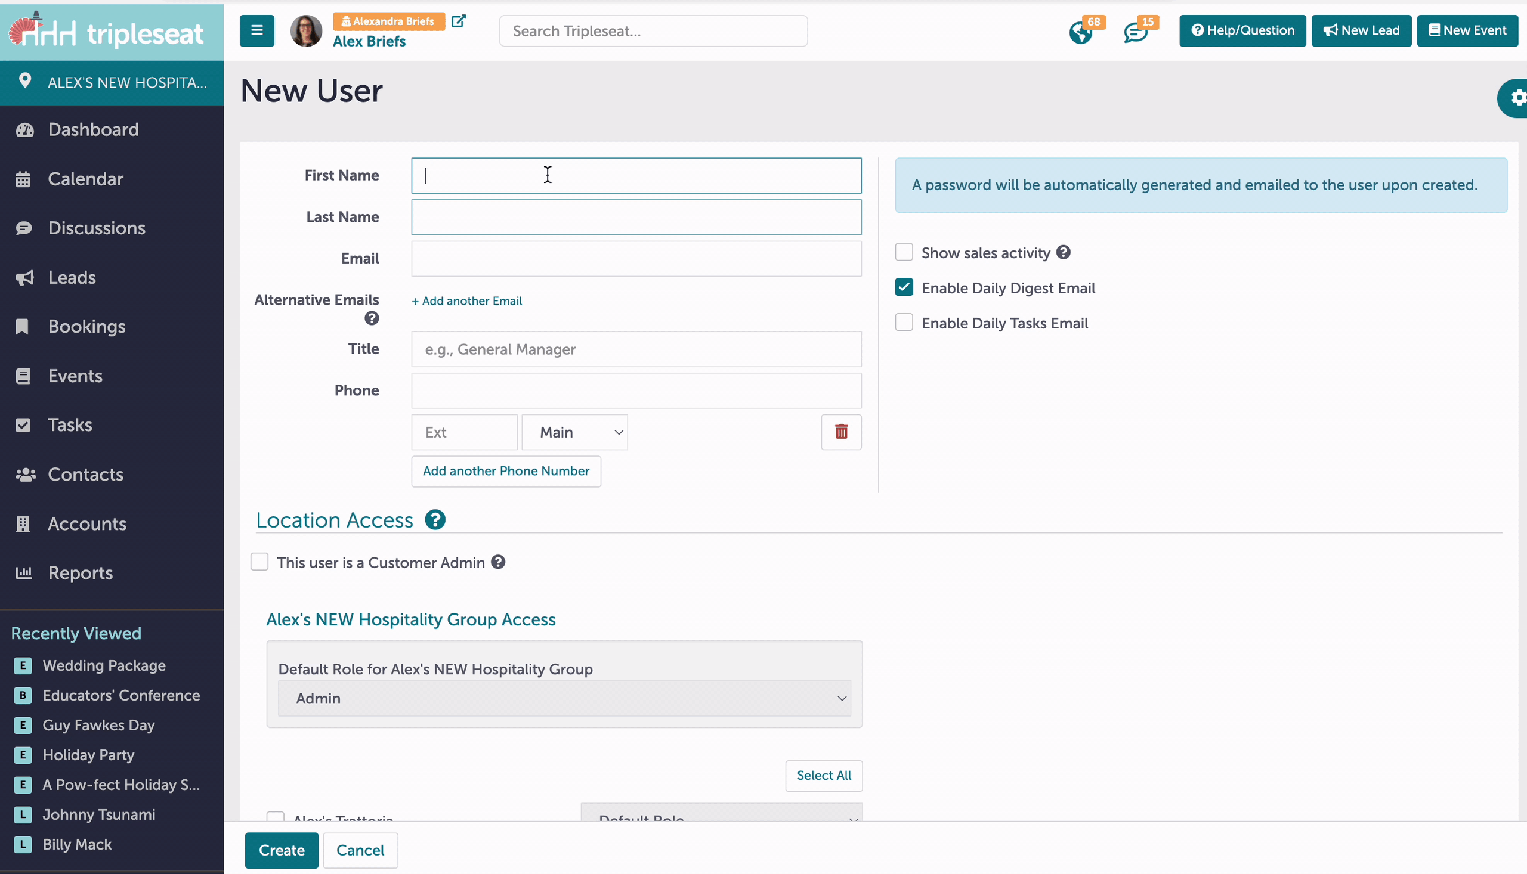Screen dimensions: 1527x874
Task: Click inside the First Name field
Action: pyautogui.click(x=636, y=175)
